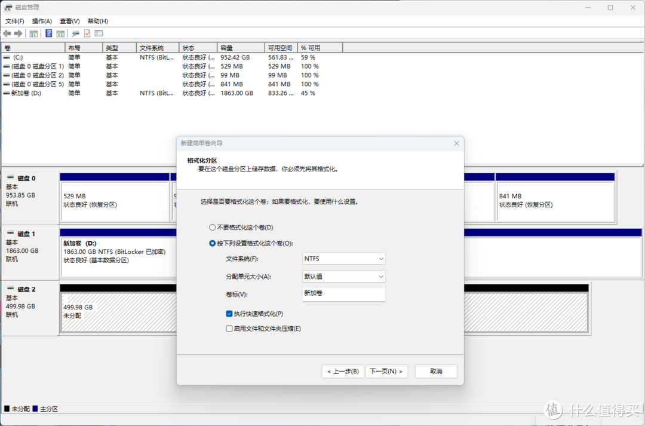The height and width of the screenshot is (426, 645).
Task: Open the 查看(V) menu
Action: pos(69,21)
